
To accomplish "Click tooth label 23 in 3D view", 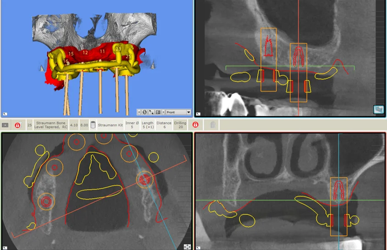I will (x=118, y=49).
